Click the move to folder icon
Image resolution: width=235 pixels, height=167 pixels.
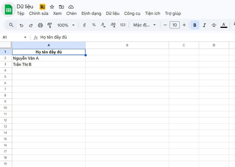pos(61,7)
